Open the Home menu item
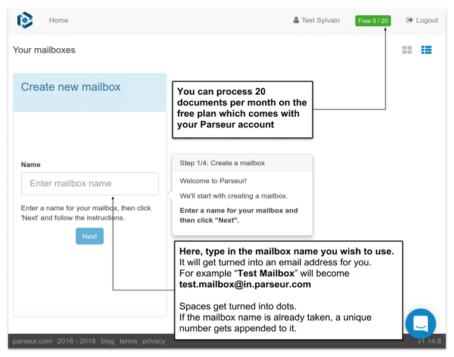454x357 pixels. [x=58, y=20]
